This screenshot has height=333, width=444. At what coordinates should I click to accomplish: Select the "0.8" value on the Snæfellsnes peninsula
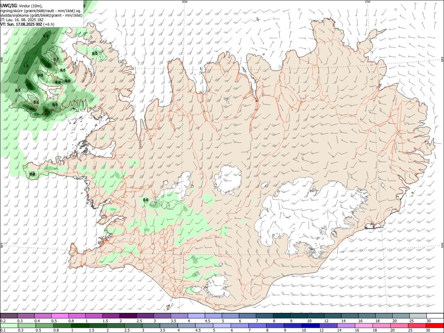click(x=32, y=174)
